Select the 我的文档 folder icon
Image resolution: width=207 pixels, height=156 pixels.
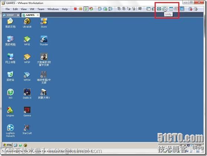click(x=10, y=23)
